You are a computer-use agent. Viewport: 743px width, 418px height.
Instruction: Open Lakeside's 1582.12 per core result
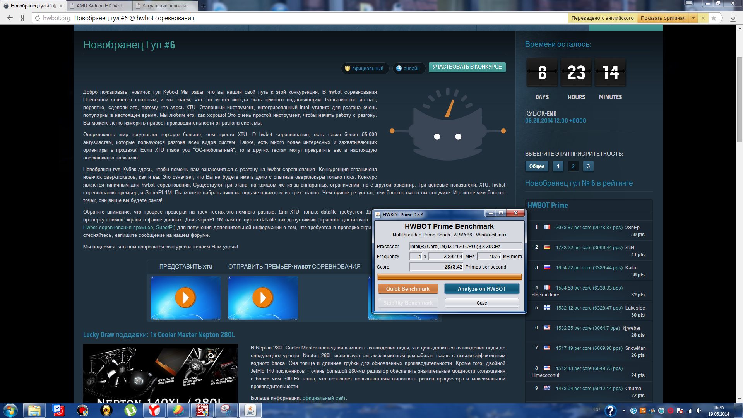coord(589,308)
